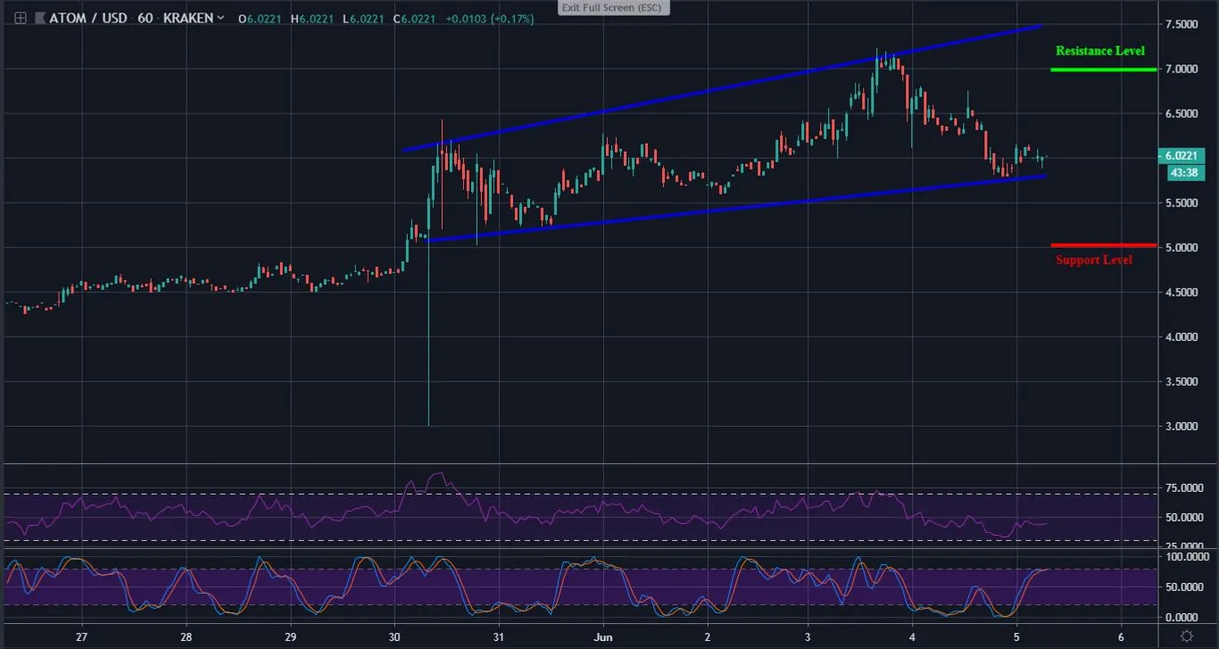1219x649 pixels.
Task: Select the red Support Level line
Action: (x=1104, y=245)
